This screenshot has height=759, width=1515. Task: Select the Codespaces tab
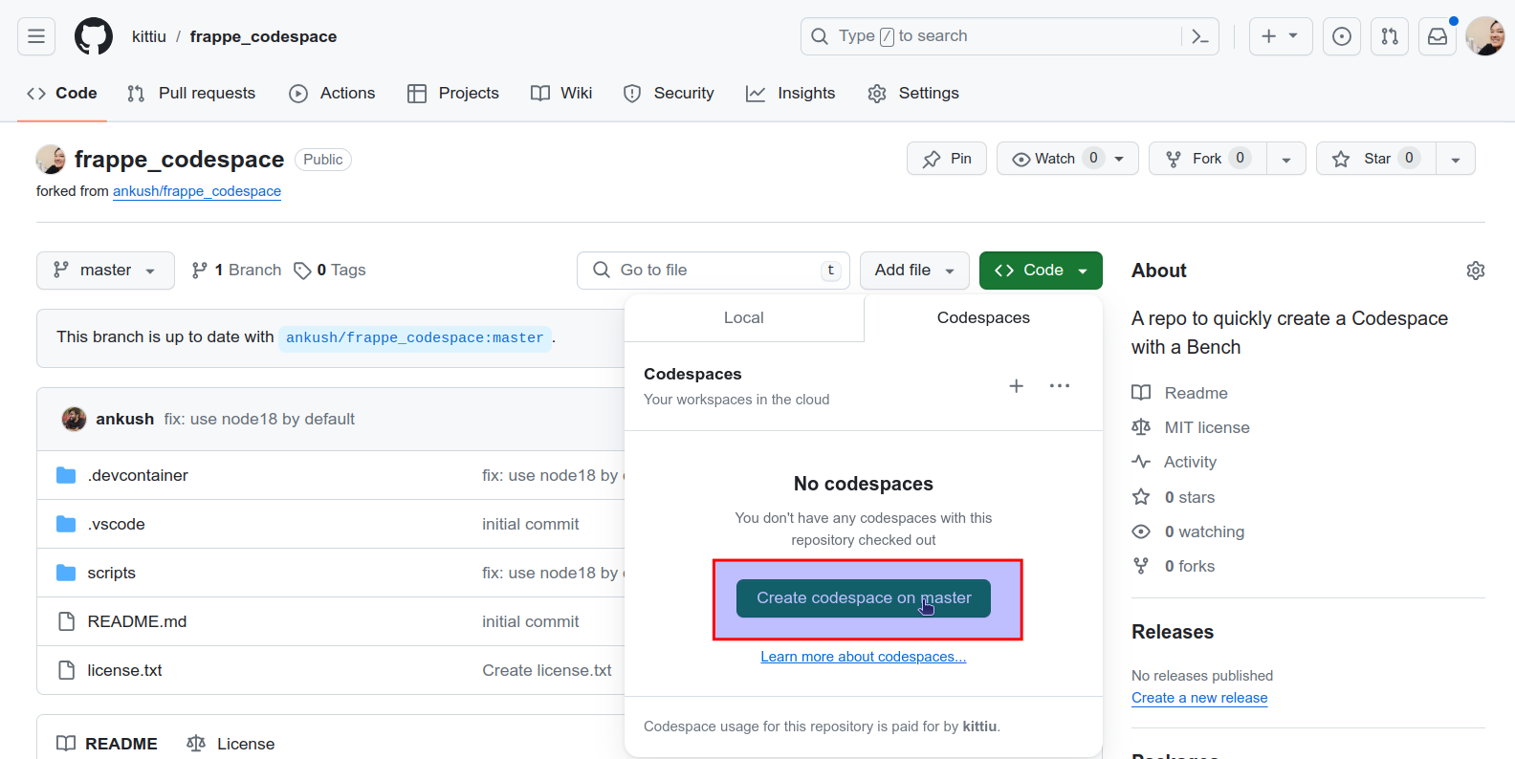983,318
